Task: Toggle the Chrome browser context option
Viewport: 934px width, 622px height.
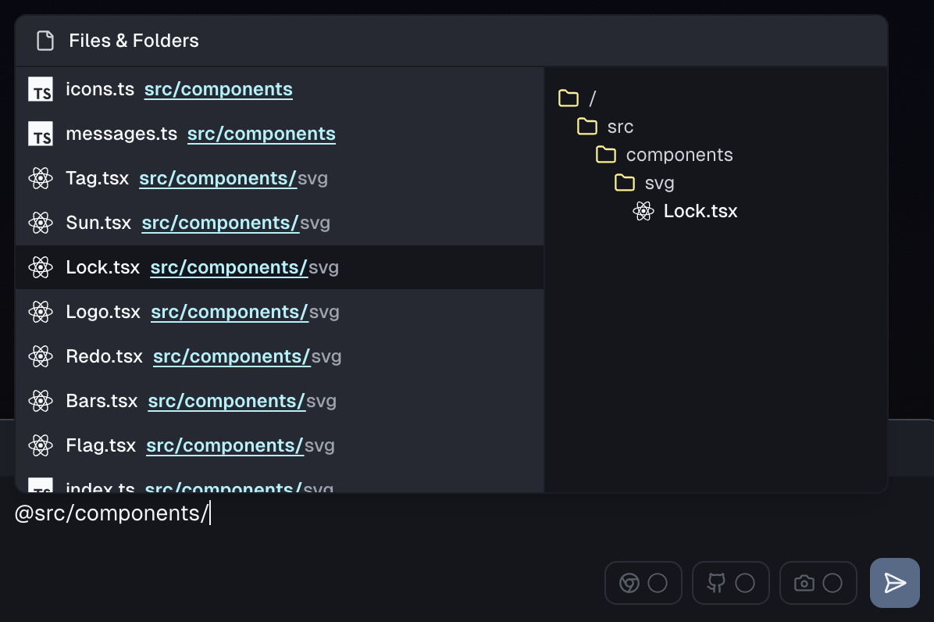Action: [643, 583]
